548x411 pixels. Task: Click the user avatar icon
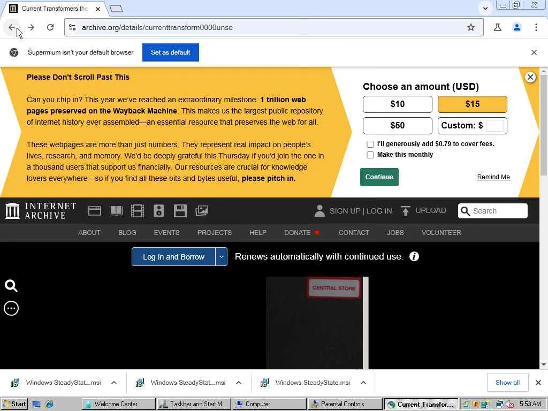319,211
